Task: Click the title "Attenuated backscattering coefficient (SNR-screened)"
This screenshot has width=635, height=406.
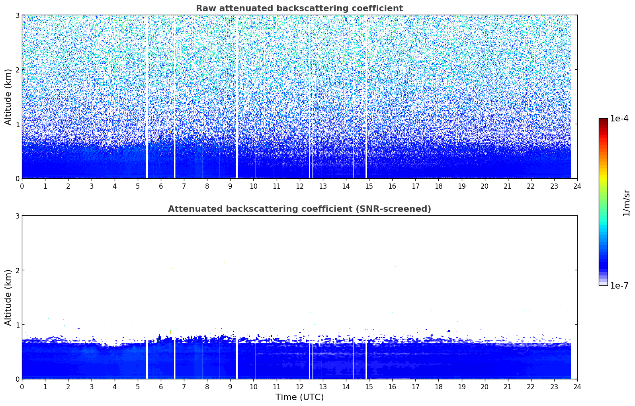Action: pyautogui.click(x=299, y=209)
